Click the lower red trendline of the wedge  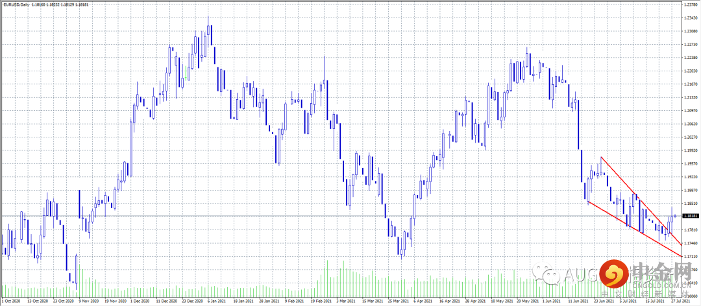point(634,229)
